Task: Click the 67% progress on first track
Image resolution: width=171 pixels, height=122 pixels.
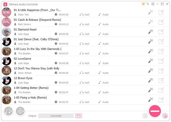Action: [x=7, y=12]
